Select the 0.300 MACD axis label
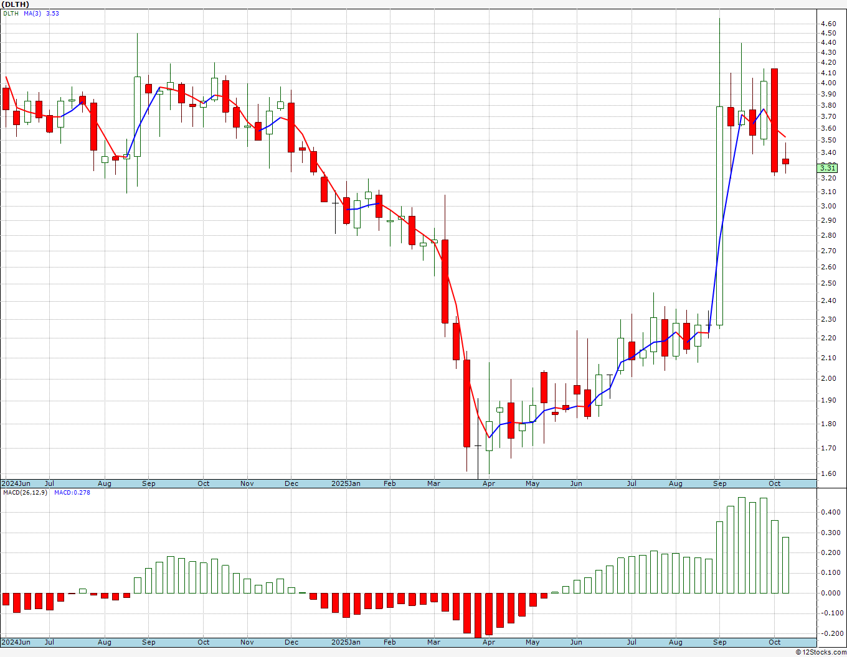 (x=830, y=533)
